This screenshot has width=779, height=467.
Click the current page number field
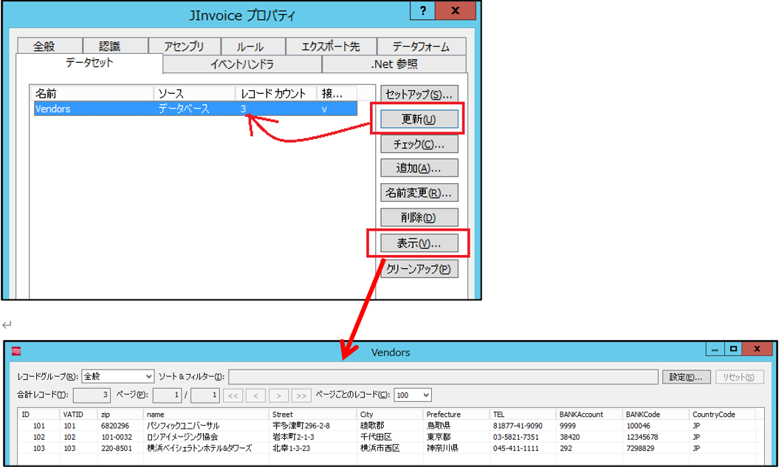click(167, 395)
